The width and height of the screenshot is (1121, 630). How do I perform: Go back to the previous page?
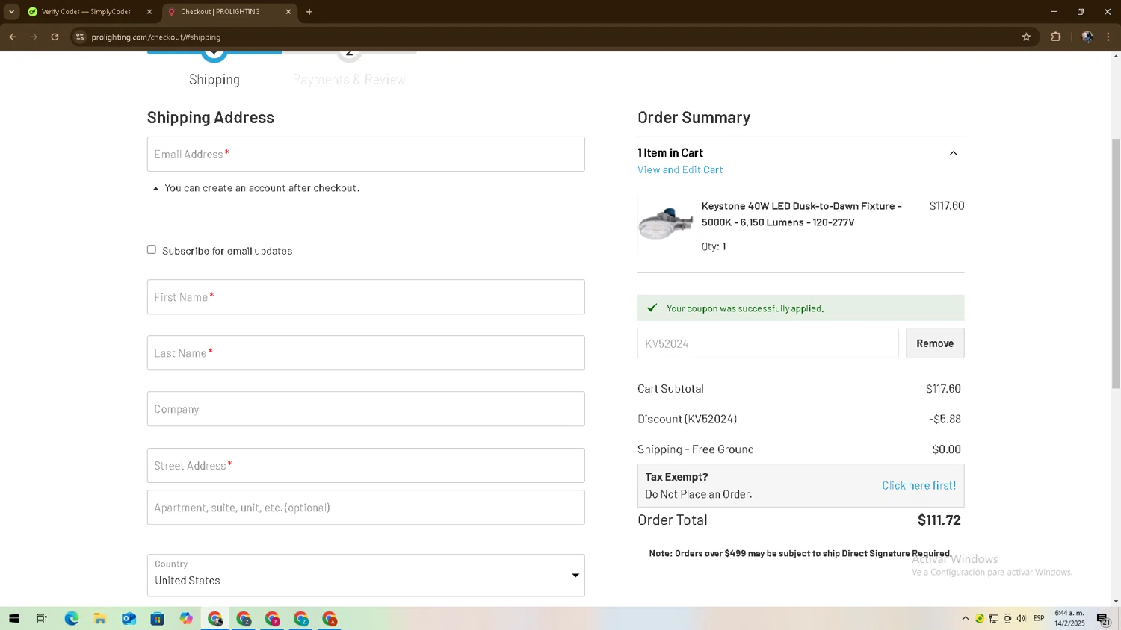click(x=13, y=37)
